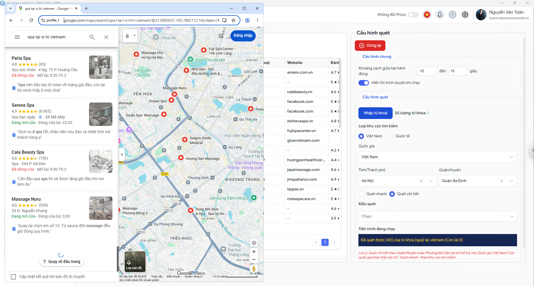Screen dimensions: 534x286
Task: Zoom out the map with minus icon
Action: [254, 259]
